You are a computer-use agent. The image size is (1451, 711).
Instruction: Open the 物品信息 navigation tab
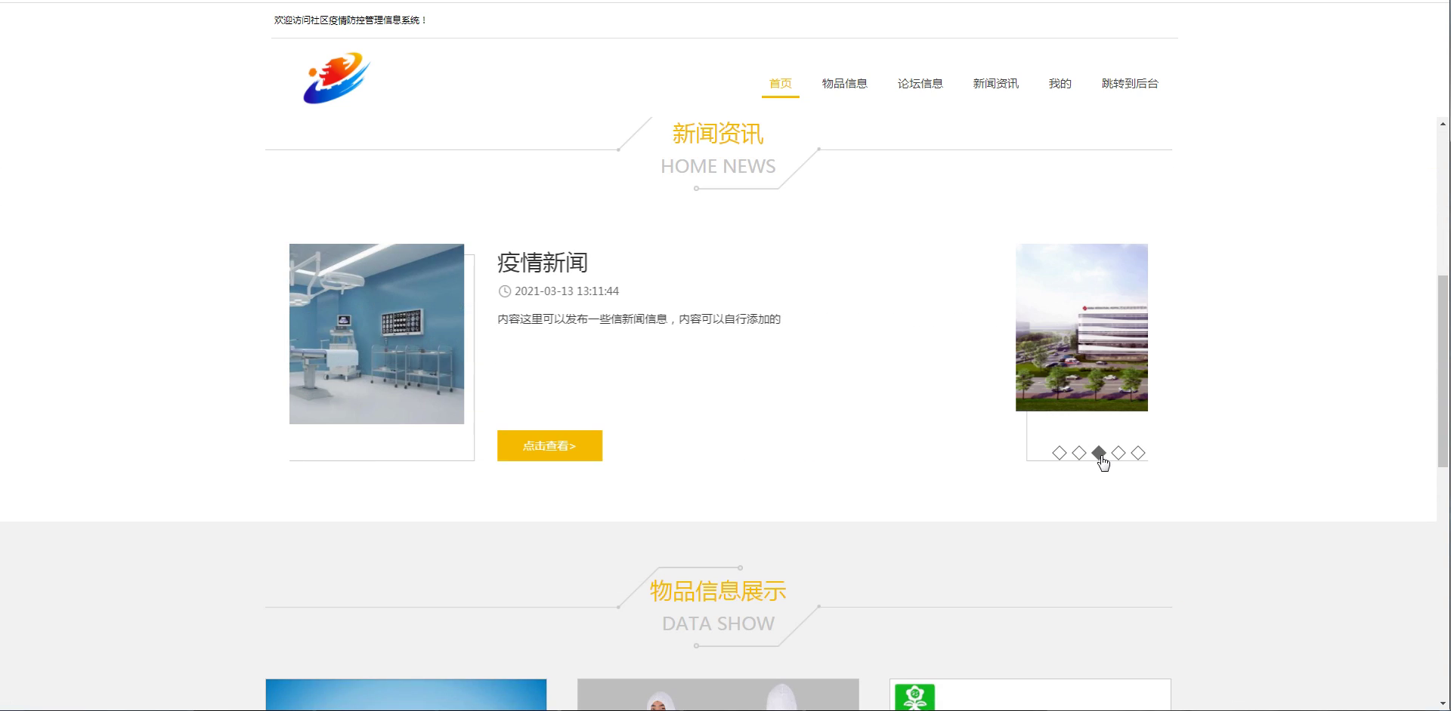pyautogui.click(x=844, y=84)
